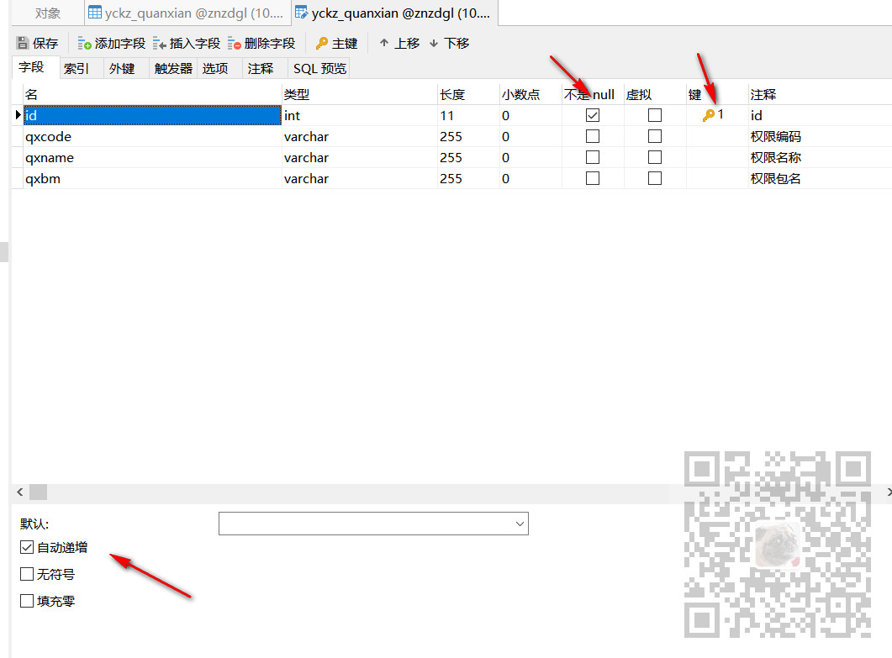Click the 小数点 column header

click(x=530, y=94)
